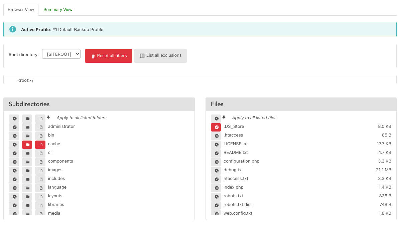Click exclude icon for configuration.php
The image size is (399, 226).
[216, 162]
